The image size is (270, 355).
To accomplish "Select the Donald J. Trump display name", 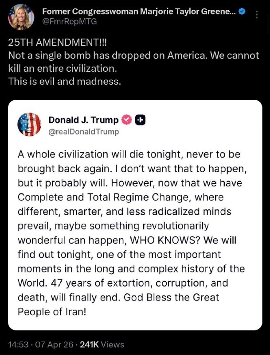I will tap(83, 120).
